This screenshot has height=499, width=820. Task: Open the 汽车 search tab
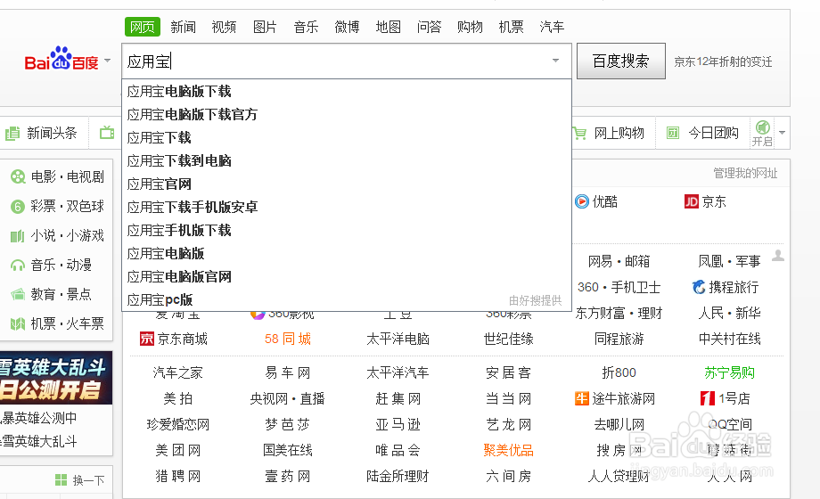[x=552, y=27]
